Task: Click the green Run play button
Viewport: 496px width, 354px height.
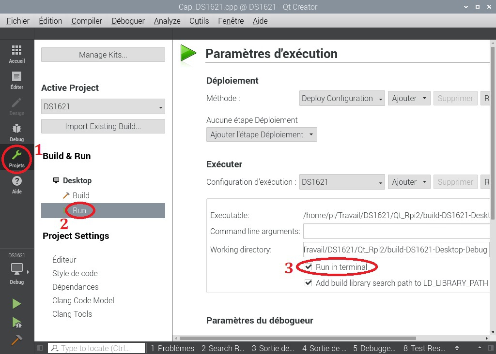Action: (x=16, y=304)
